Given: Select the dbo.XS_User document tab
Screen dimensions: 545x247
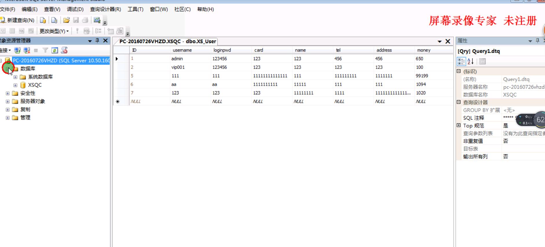Looking at the screenshot, I should click(x=167, y=41).
